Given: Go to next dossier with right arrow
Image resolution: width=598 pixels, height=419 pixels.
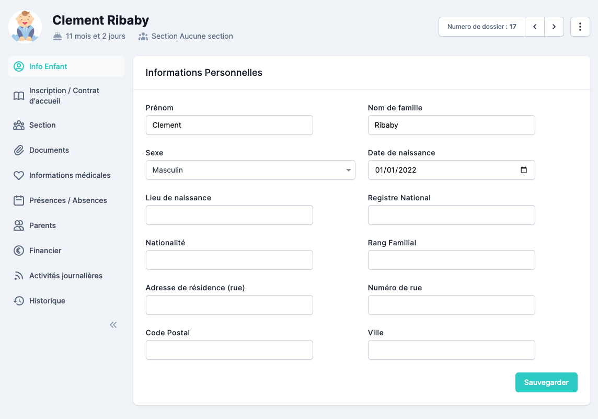Looking at the screenshot, I should 554,27.
